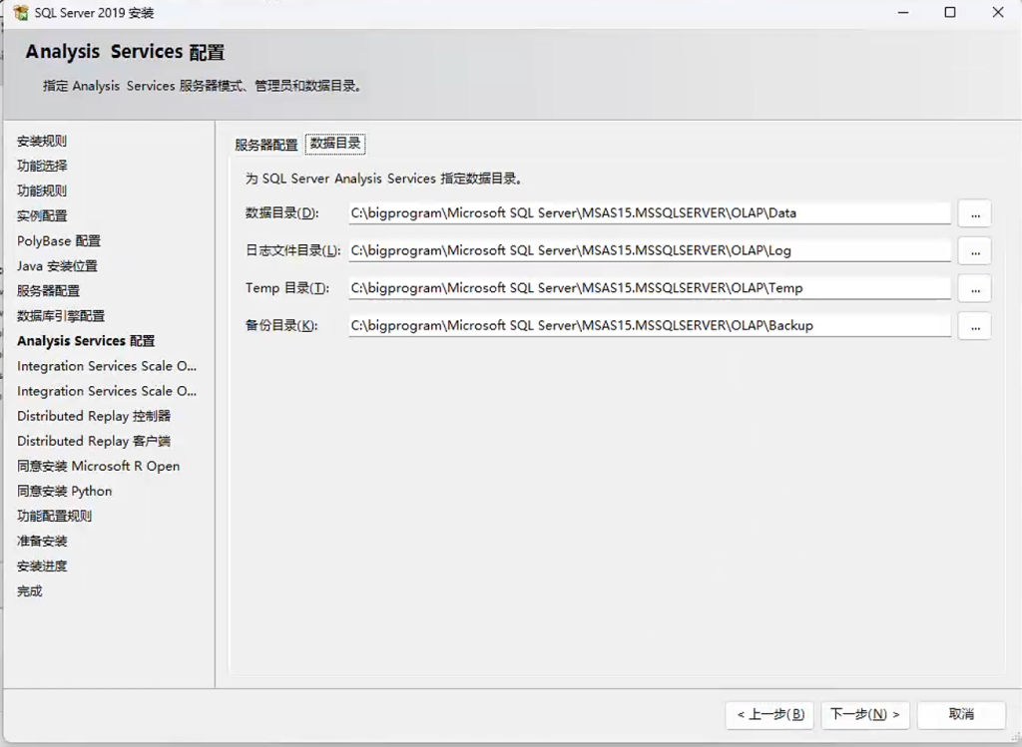Select 功能配置规则 step in sidebar
1022x747 pixels.
pos(54,516)
